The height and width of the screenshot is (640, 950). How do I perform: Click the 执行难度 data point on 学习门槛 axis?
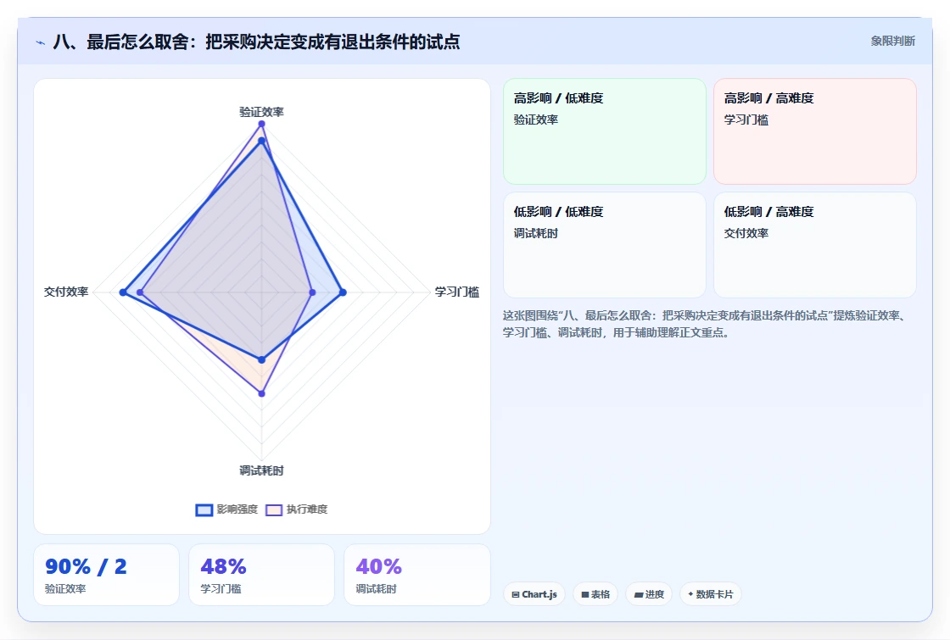tap(313, 292)
